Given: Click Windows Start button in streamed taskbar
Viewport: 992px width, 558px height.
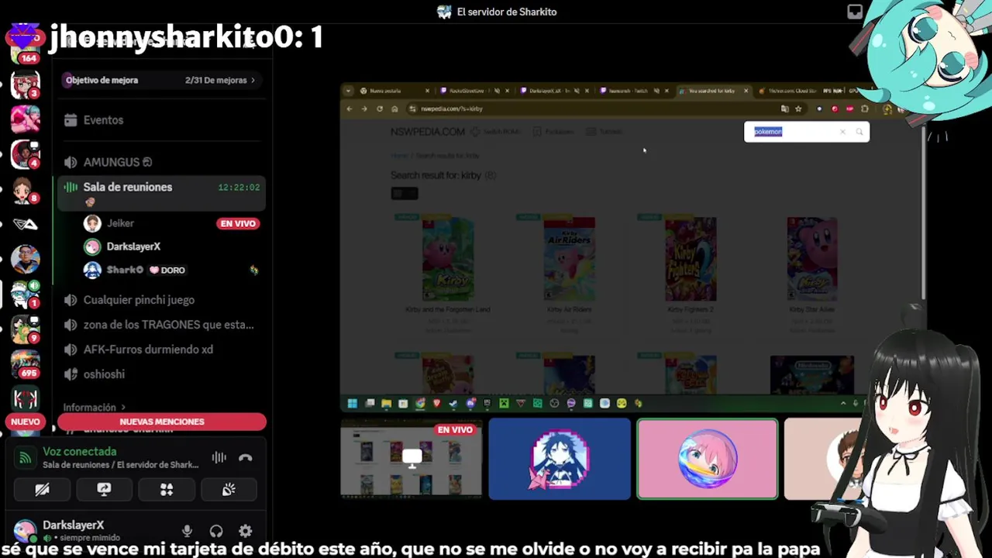Looking at the screenshot, I should [352, 403].
